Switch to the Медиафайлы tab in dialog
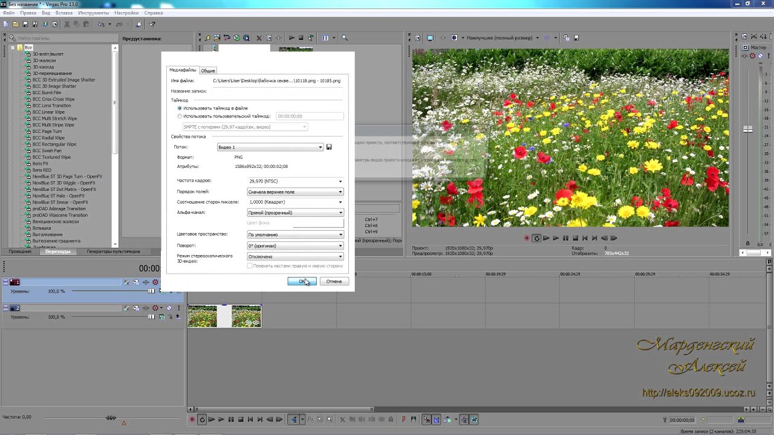This screenshot has height=435, width=774. pos(183,70)
